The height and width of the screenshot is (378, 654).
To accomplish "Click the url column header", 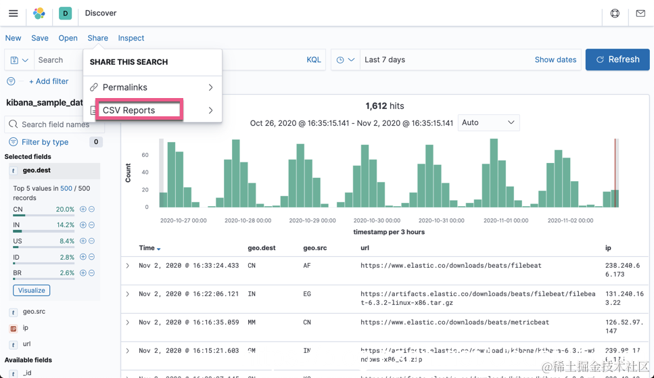I will 365,247.
